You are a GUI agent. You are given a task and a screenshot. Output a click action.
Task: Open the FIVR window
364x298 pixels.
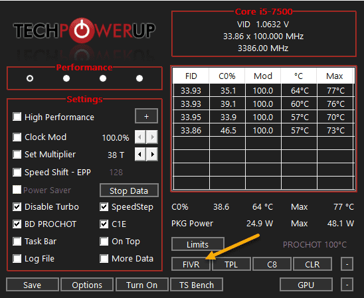tap(191, 264)
